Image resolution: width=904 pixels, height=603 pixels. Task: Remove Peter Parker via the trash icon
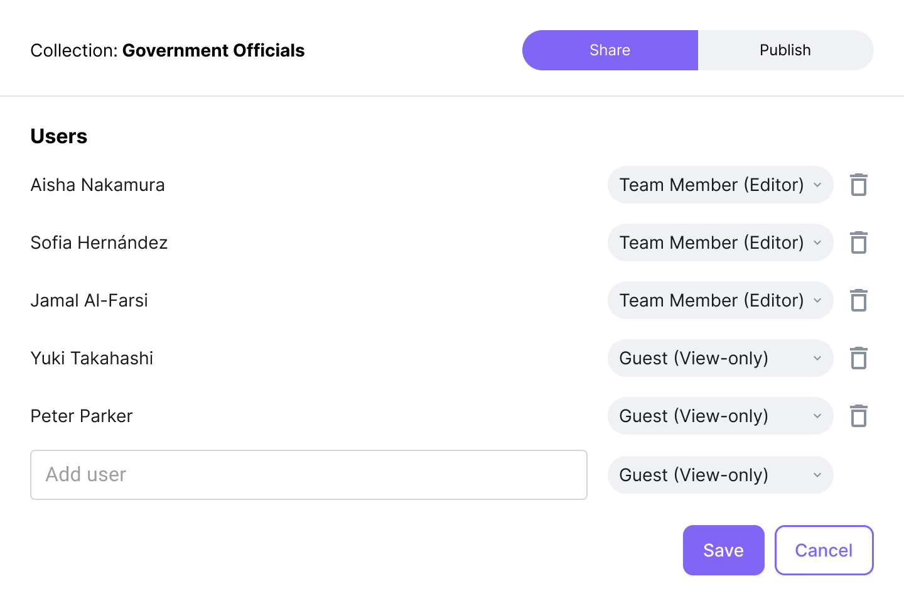pyautogui.click(x=858, y=416)
